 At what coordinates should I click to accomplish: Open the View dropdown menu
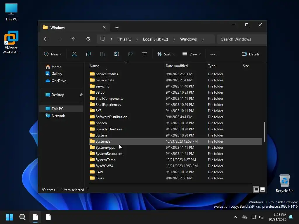point(192,54)
